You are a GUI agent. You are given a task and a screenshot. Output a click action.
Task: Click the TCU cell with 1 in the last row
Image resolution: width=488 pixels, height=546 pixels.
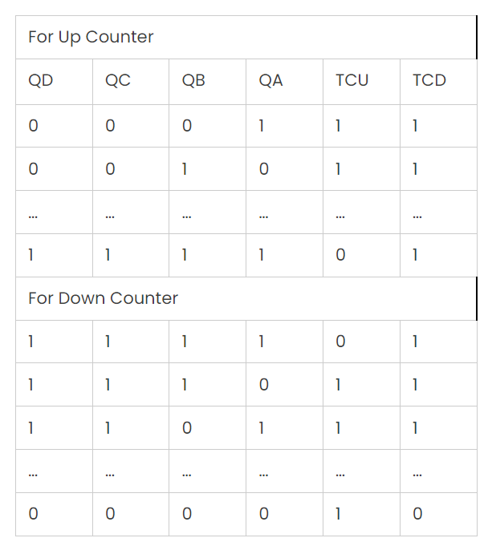point(361,514)
